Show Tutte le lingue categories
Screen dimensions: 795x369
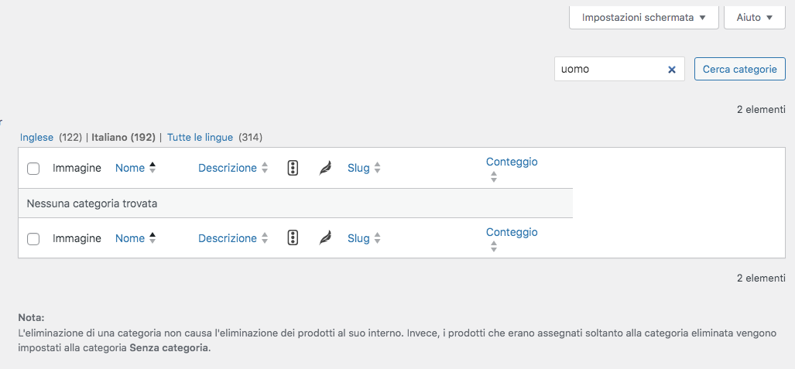coord(200,138)
